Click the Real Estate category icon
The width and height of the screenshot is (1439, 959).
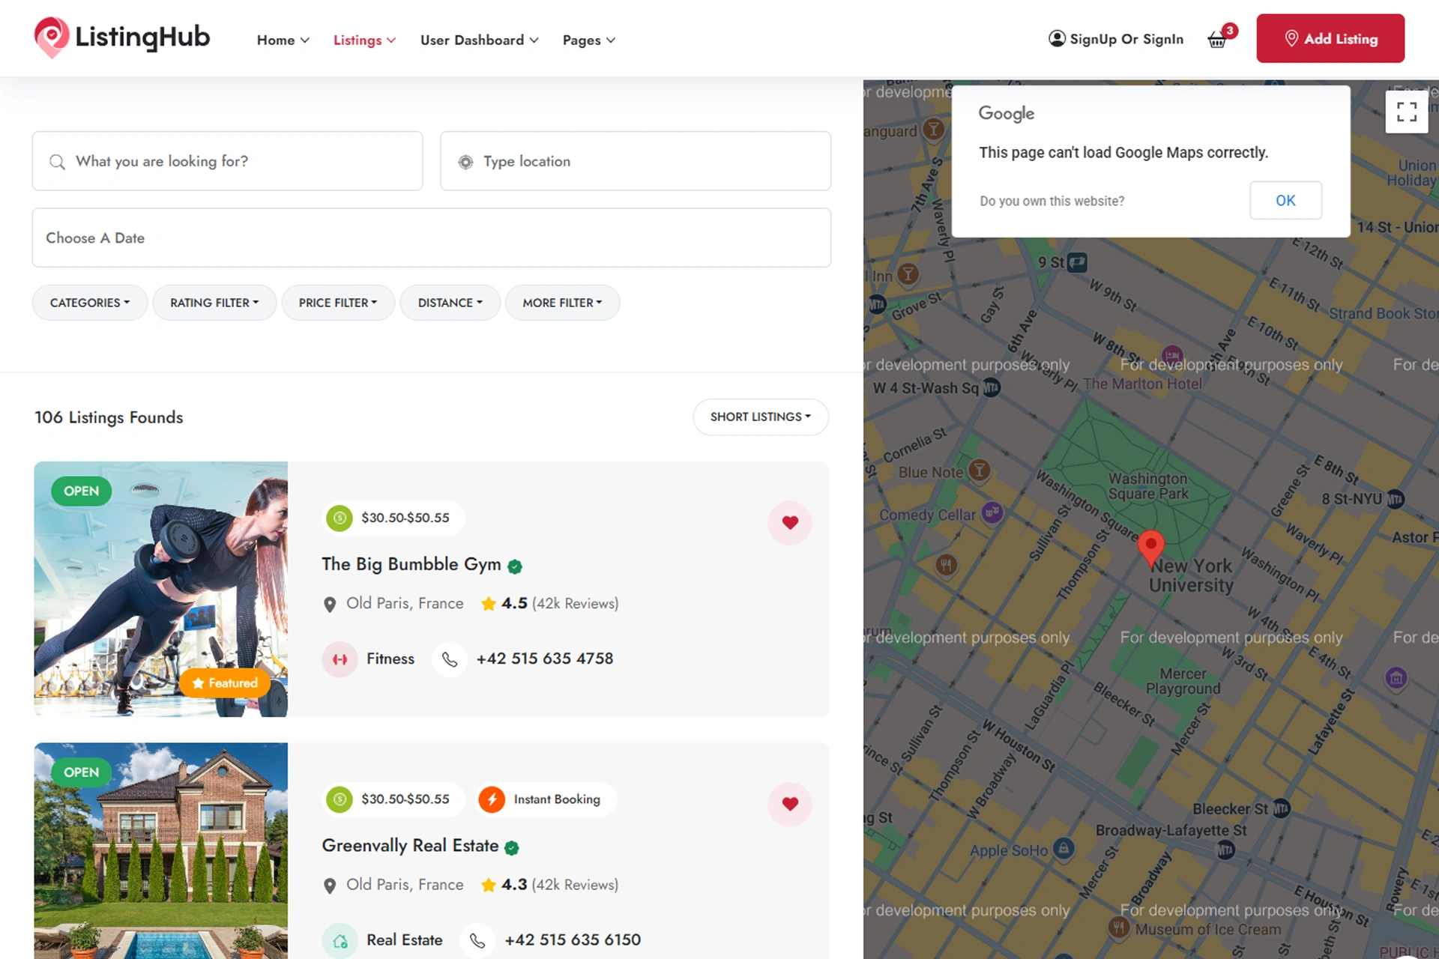[x=340, y=940]
